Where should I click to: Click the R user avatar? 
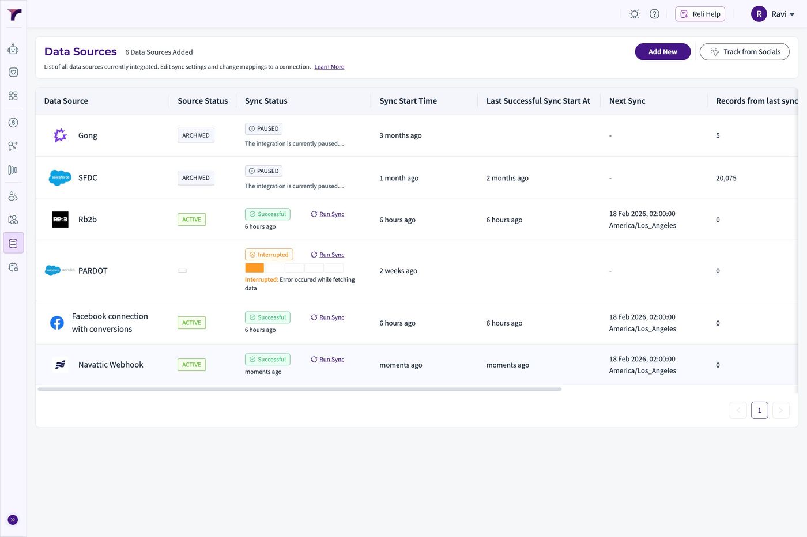point(759,14)
